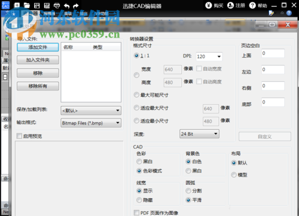This screenshot has width=299, height=216.
Task: Select the 黑白 background radio button under 背景色
Action: pos(188,171)
